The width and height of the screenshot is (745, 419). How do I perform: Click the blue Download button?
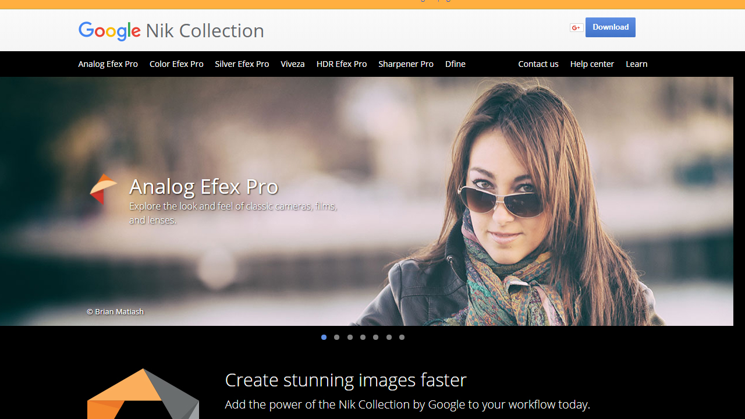click(x=611, y=27)
